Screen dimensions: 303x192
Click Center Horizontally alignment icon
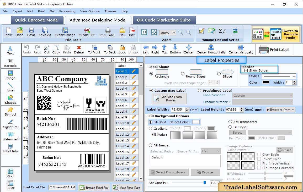211,50
